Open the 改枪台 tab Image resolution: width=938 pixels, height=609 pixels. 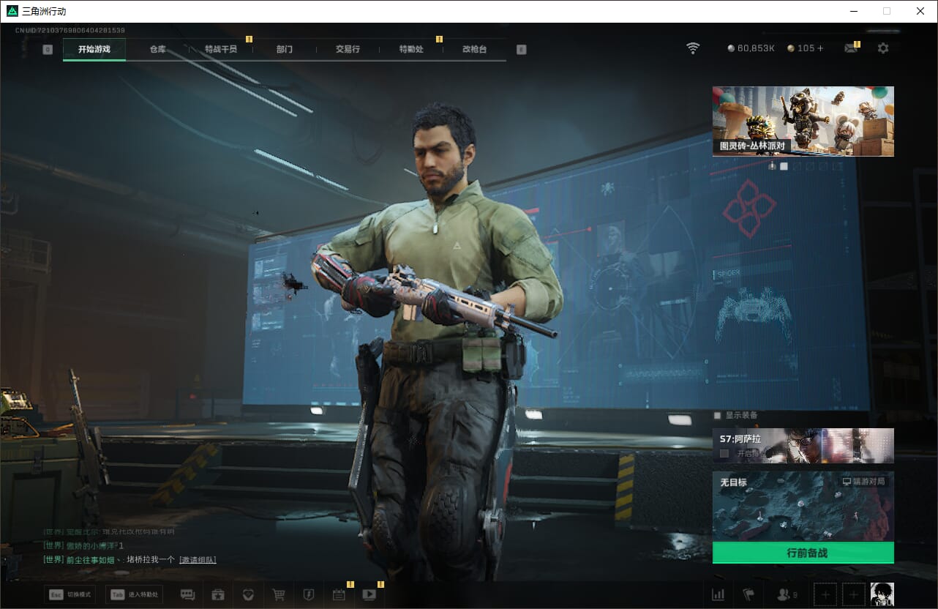click(475, 49)
